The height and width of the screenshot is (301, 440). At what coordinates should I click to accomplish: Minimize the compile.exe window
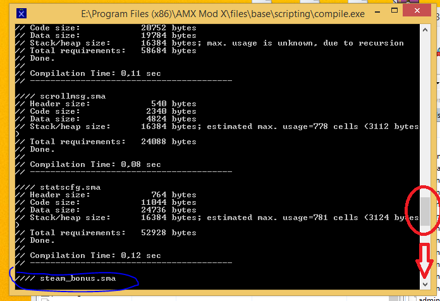tap(377, 11)
